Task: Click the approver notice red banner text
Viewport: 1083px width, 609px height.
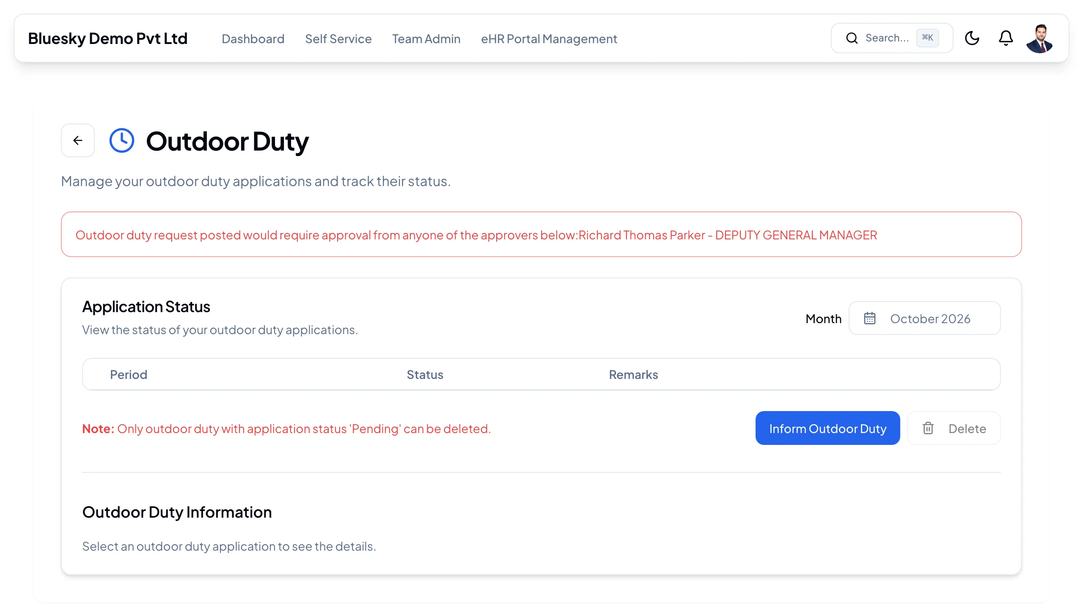Action: 476,235
